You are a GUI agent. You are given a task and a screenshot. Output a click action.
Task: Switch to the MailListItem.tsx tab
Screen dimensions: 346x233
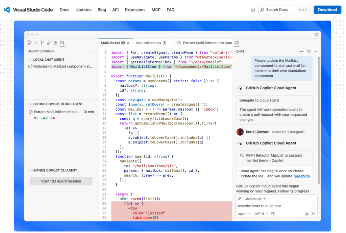[148, 43]
